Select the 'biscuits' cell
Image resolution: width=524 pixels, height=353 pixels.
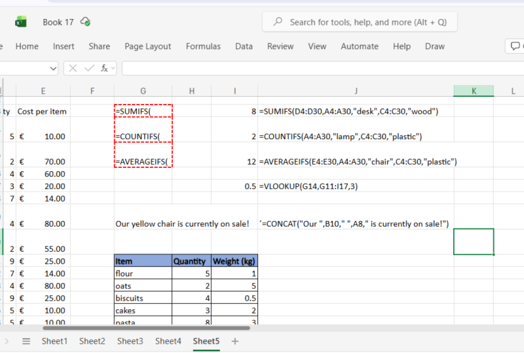[143, 298]
